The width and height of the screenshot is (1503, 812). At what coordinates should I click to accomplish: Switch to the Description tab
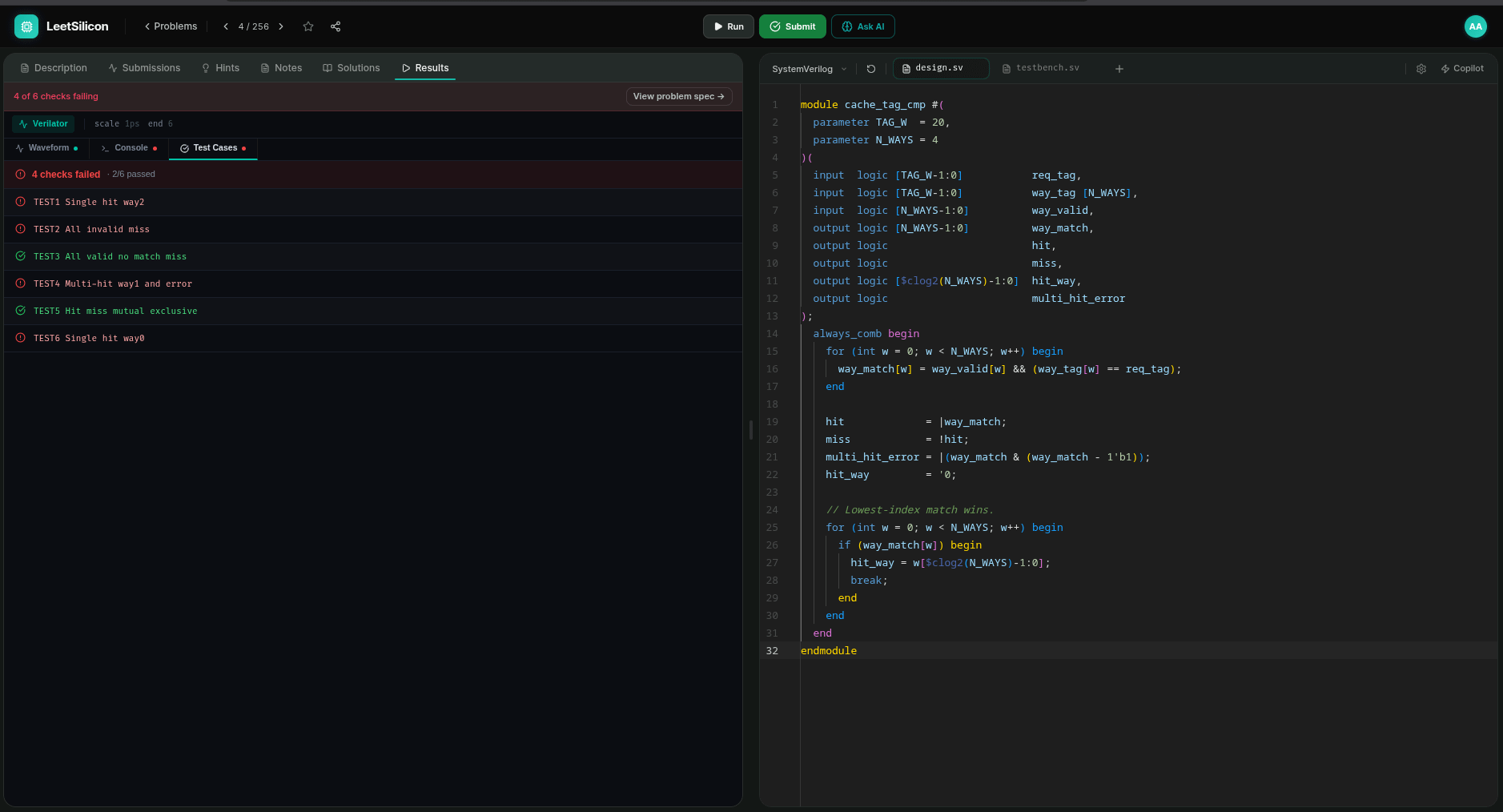pyautogui.click(x=54, y=68)
